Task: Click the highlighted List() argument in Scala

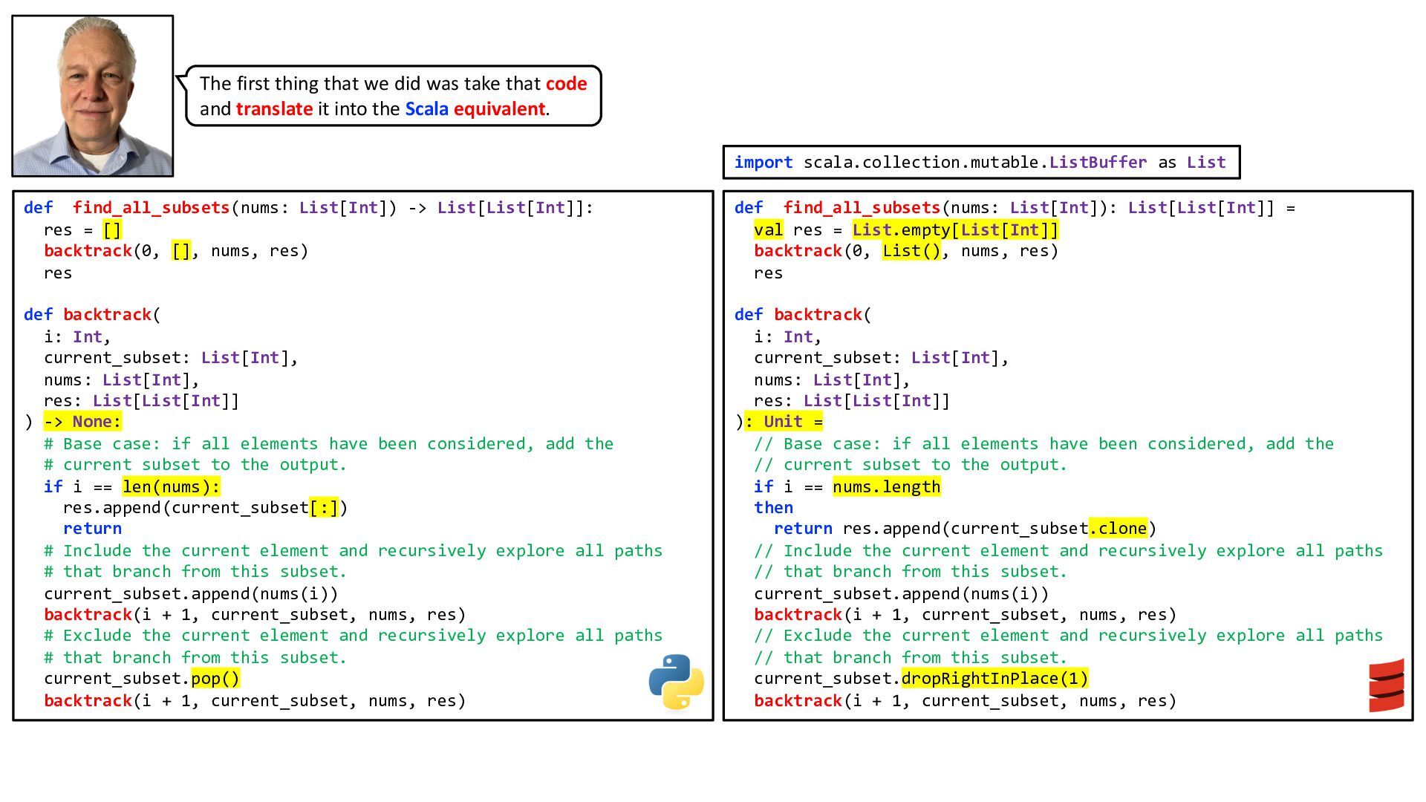Action: click(911, 251)
